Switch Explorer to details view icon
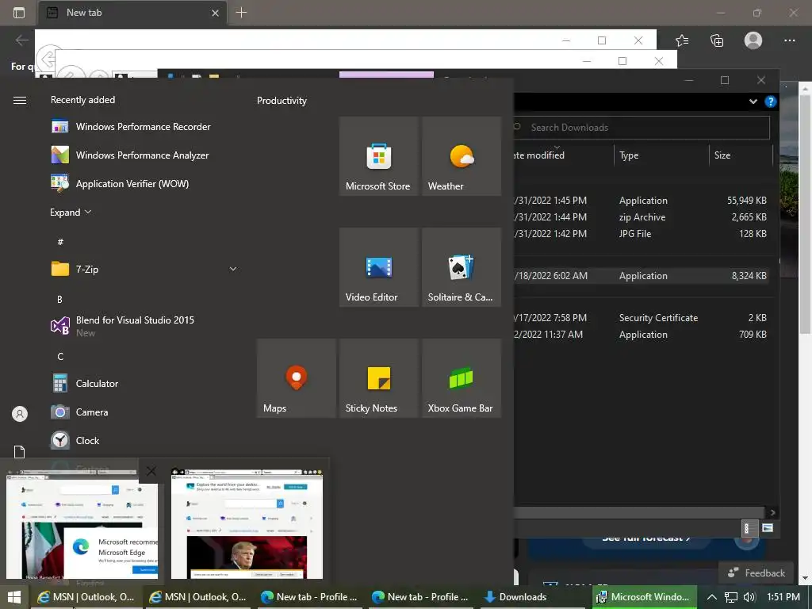This screenshot has height=609, width=812. pyautogui.click(x=747, y=528)
